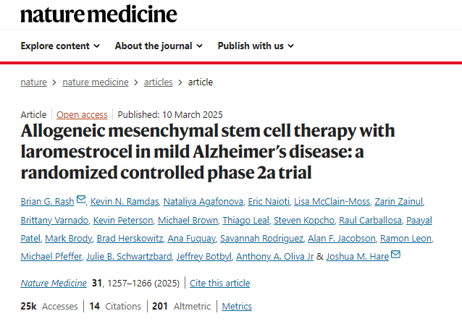462x332 pixels.
Task: Expand the Explore content dropdown
Action: [x=60, y=46]
